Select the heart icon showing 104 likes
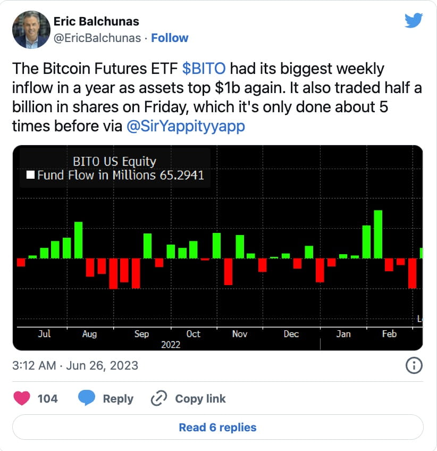The height and width of the screenshot is (451, 437). coord(22,398)
